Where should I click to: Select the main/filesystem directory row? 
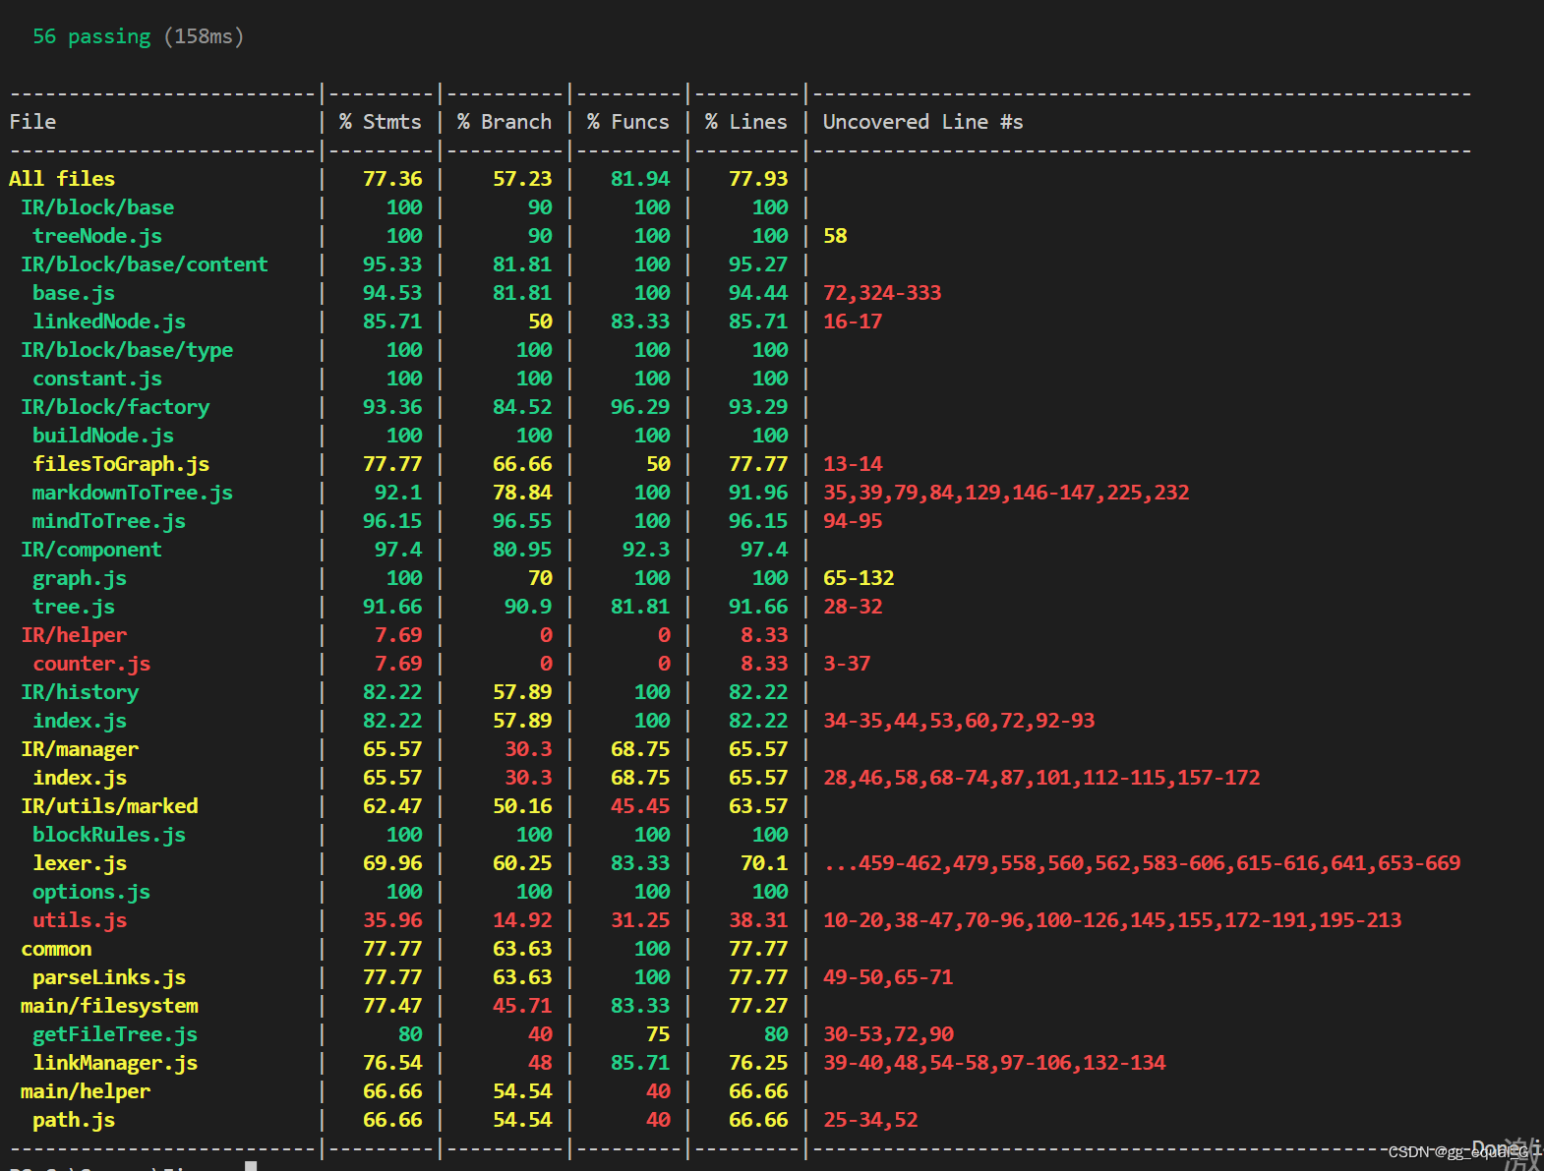click(x=109, y=1006)
